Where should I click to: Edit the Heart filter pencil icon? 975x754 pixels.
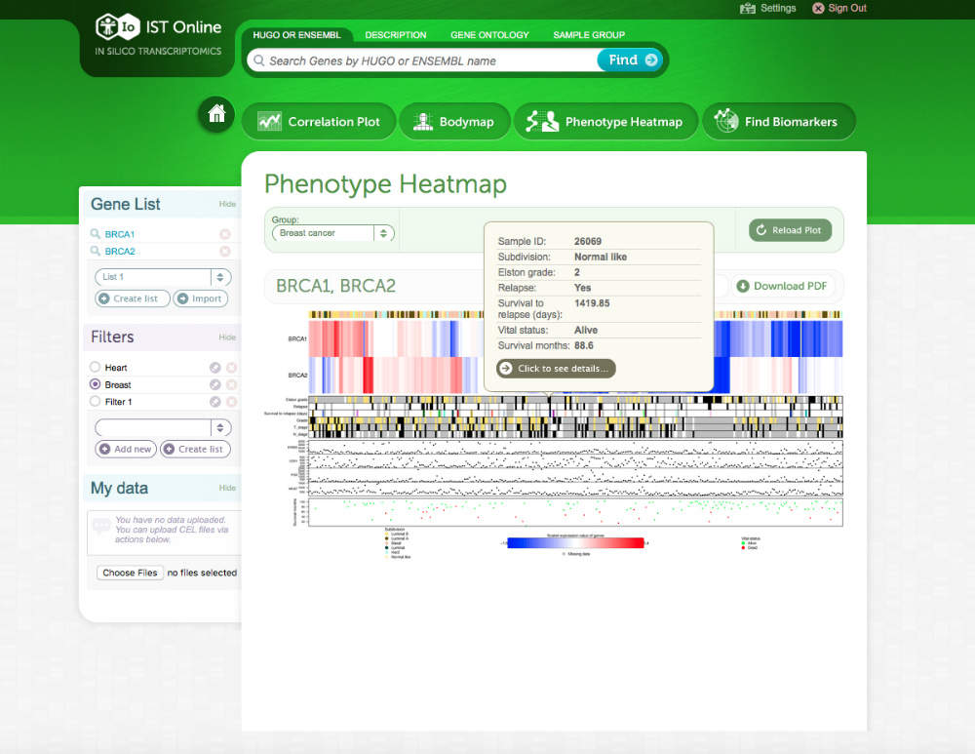pos(214,368)
